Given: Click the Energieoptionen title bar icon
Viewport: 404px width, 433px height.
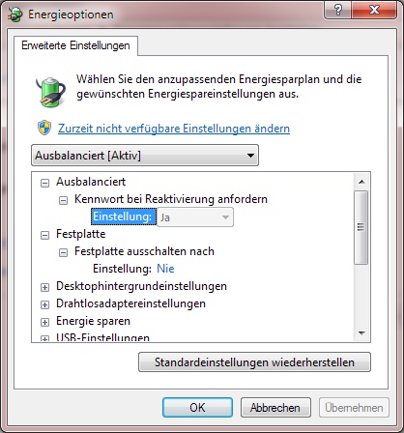Looking at the screenshot, I should [x=14, y=14].
